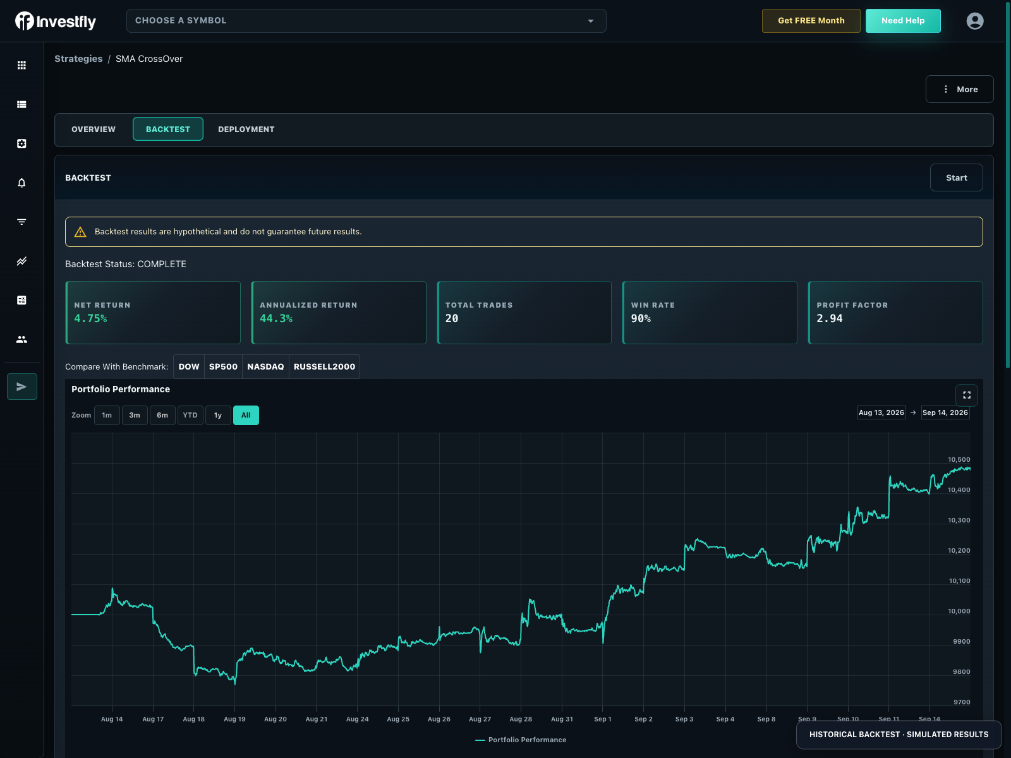Compare with RUSSELL2000 benchmark
This screenshot has width=1011, height=758.
pos(324,367)
